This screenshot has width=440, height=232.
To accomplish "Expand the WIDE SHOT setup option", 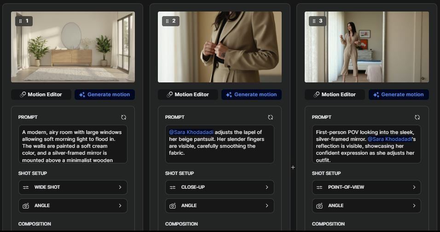I will point(73,187).
